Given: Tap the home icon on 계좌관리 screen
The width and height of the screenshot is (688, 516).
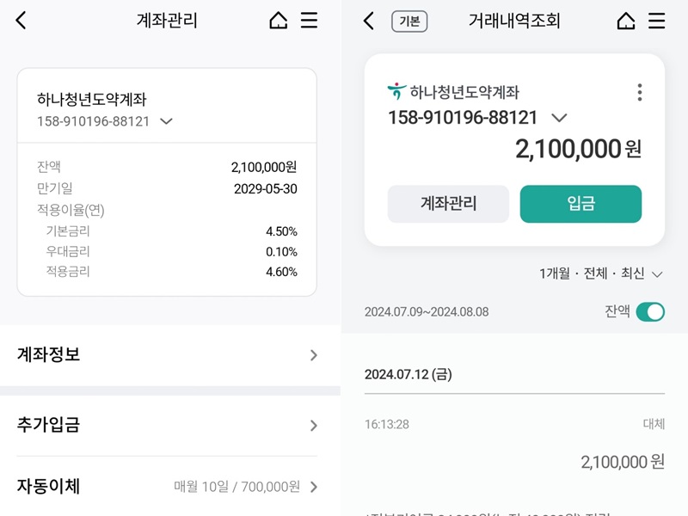Looking at the screenshot, I should (278, 20).
